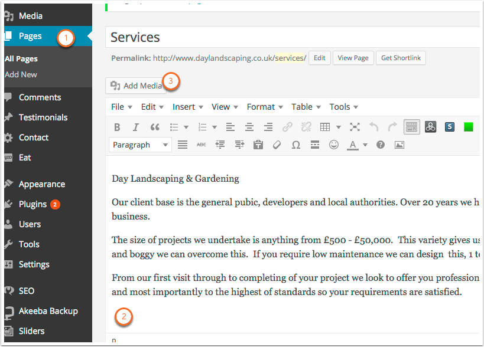Click the Get Shortlink button
The image size is (484, 347).
pos(401,58)
